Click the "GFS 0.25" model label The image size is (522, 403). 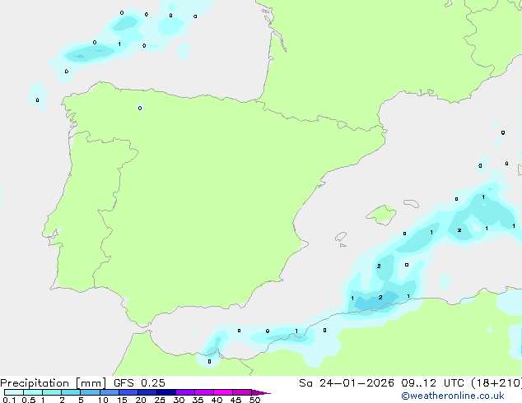[139, 383]
